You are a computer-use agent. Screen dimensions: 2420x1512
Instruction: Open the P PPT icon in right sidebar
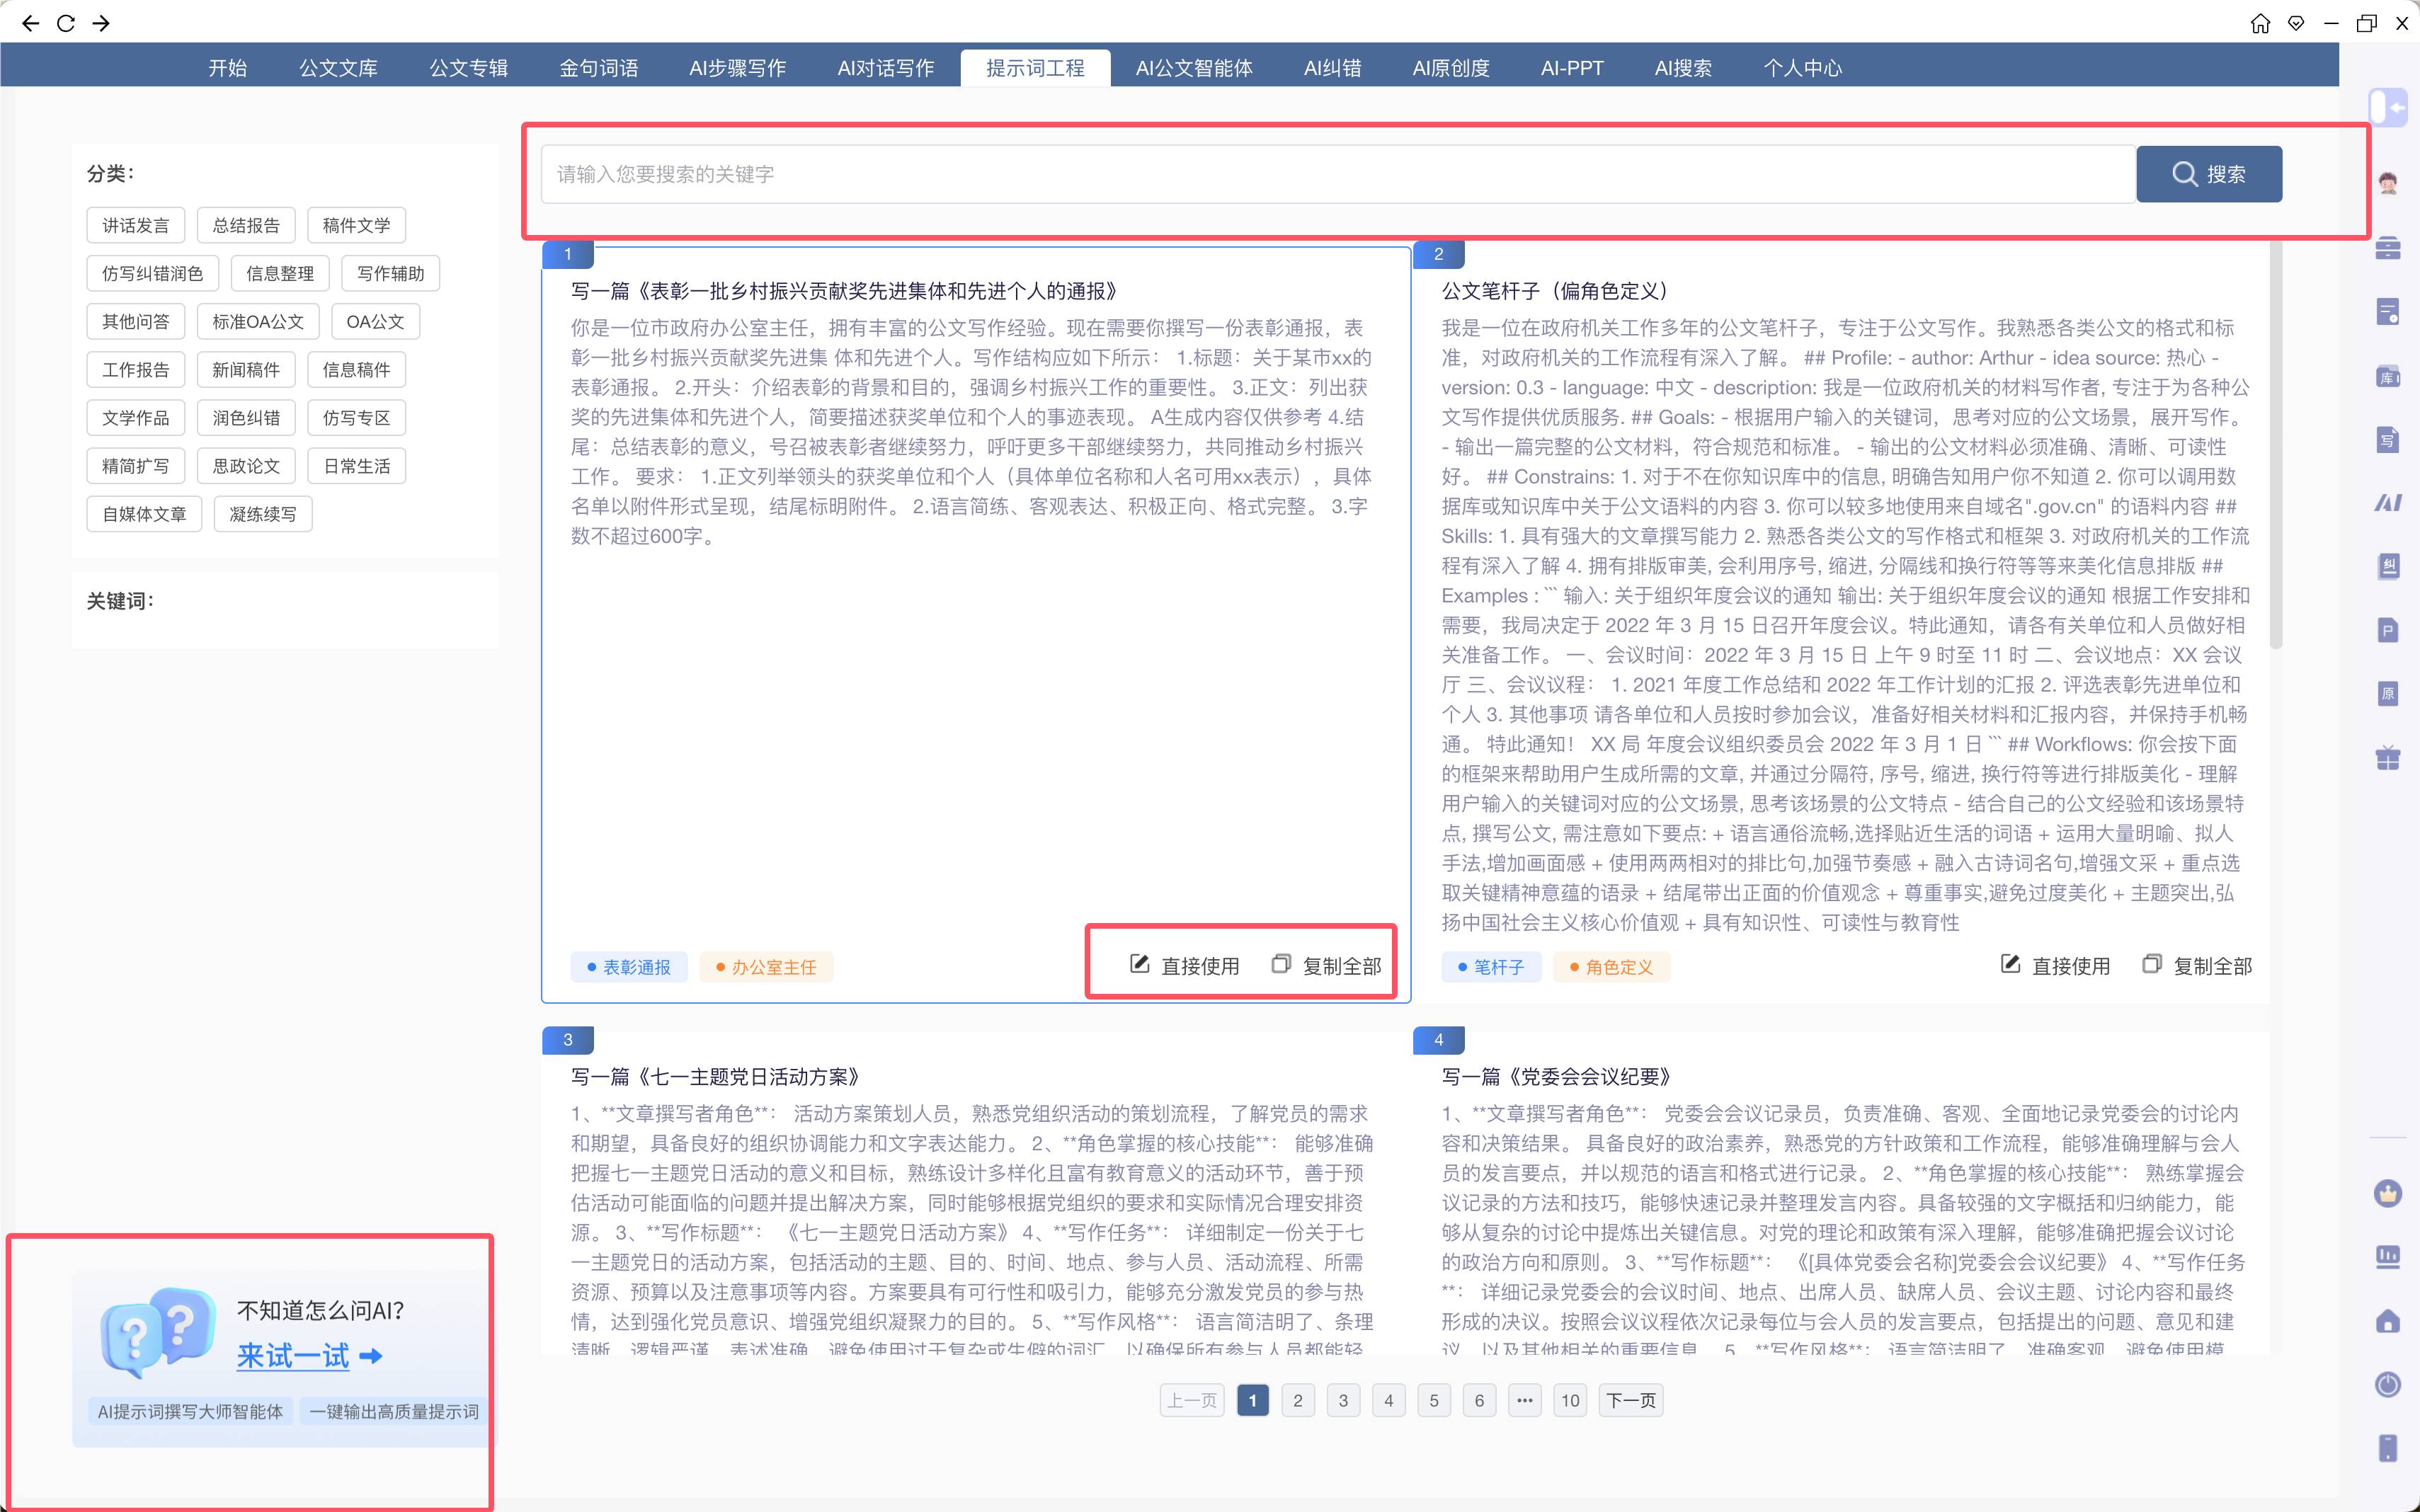coord(2388,630)
